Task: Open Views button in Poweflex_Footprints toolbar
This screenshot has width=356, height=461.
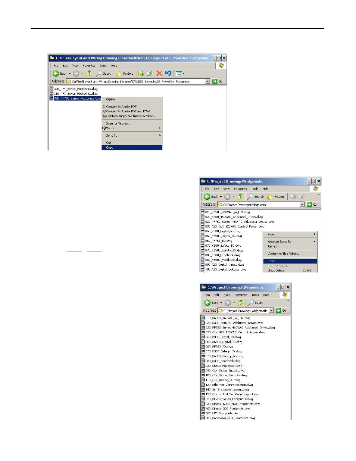Action: pos(180,74)
